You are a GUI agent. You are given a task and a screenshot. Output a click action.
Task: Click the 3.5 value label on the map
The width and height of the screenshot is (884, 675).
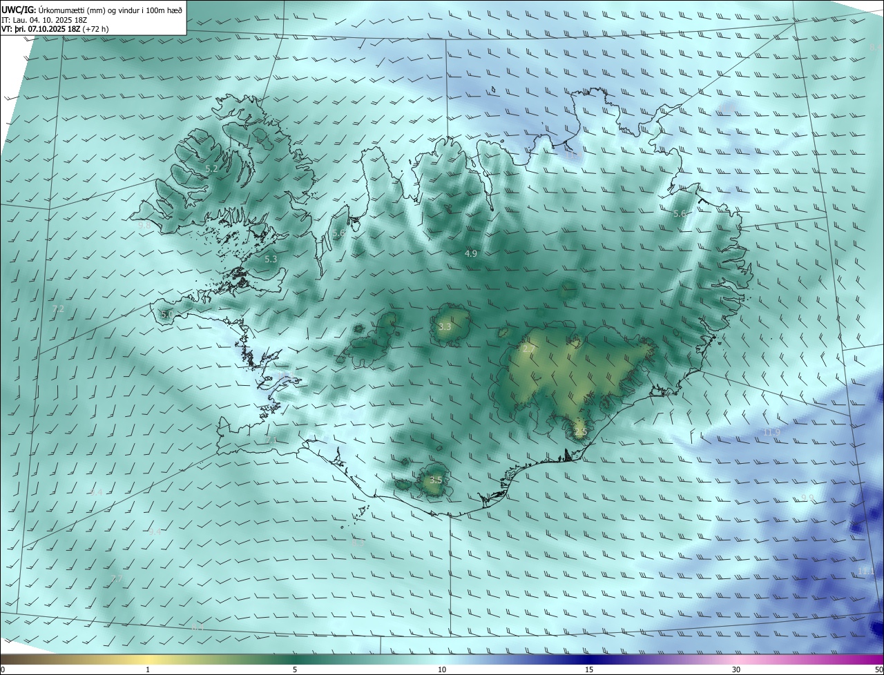(435, 480)
